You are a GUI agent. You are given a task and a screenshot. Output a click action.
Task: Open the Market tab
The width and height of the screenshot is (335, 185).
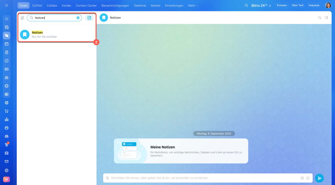155,6
